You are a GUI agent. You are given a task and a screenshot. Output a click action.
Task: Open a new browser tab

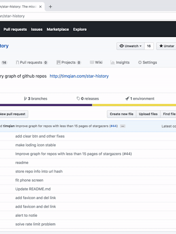pyautogui.click(x=50, y=7)
